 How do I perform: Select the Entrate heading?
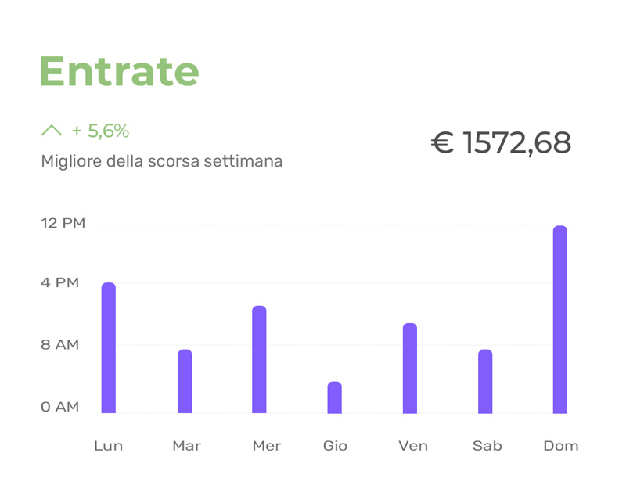click(120, 71)
